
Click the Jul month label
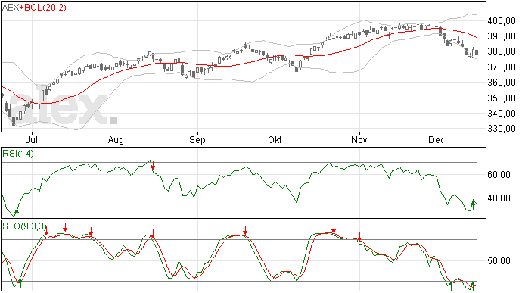(x=31, y=139)
